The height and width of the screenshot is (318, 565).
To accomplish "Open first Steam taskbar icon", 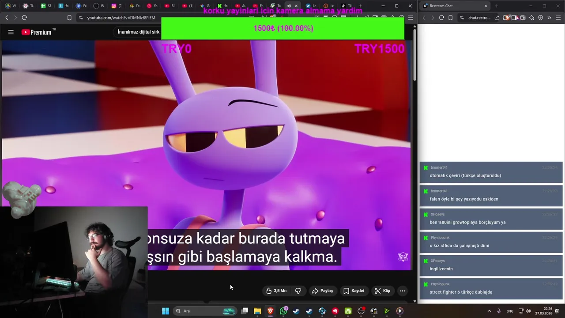I will click(x=296, y=311).
